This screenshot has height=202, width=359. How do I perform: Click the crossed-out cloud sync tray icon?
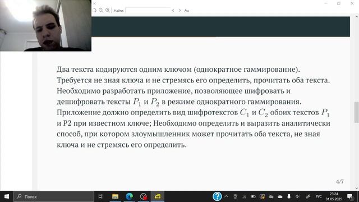pyautogui.click(x=271, y=196)
